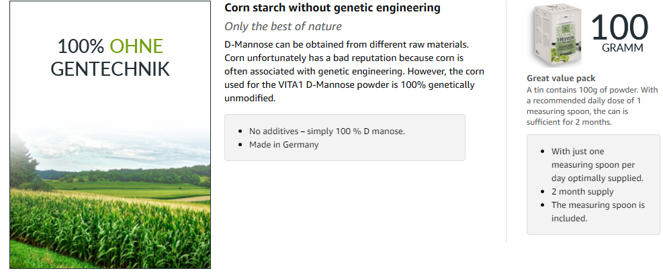The image size is (663, 277).
Task: Click 'The measuring spoon is included' bullet
Action: pos(597,211)
